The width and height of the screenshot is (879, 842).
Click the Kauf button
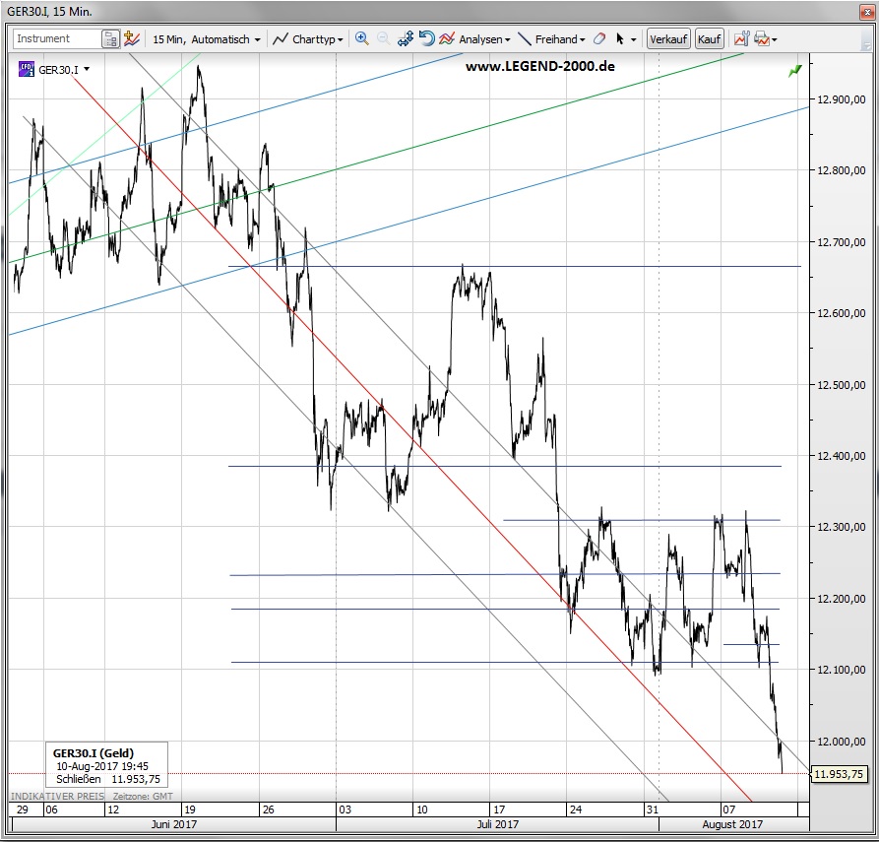coord(709,39)
